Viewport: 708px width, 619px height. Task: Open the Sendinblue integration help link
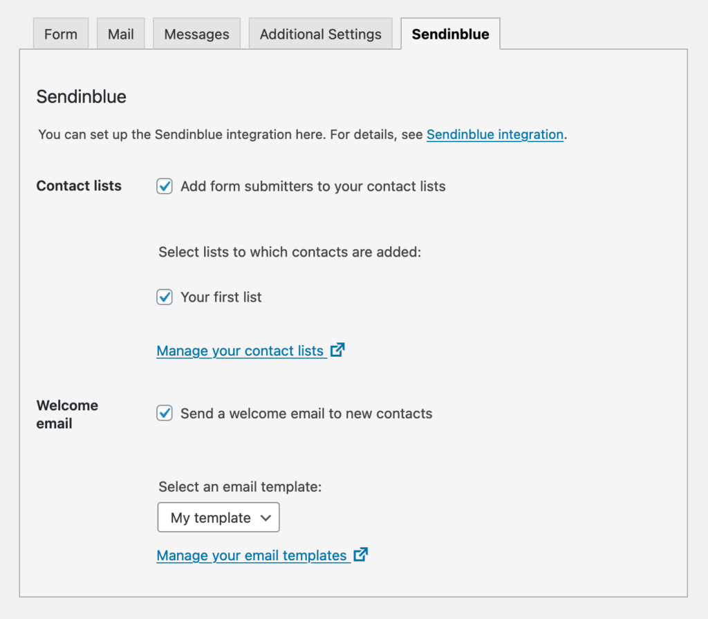[x=495, y=135]
